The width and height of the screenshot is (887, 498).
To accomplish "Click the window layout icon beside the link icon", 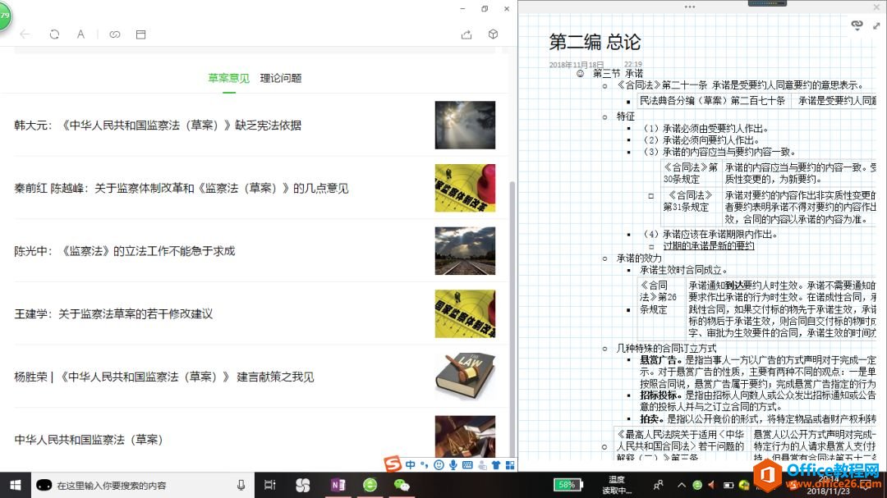I will tap(140, 34).
